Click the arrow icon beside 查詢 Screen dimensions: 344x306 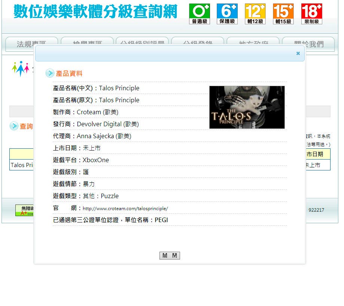(14, 126)
